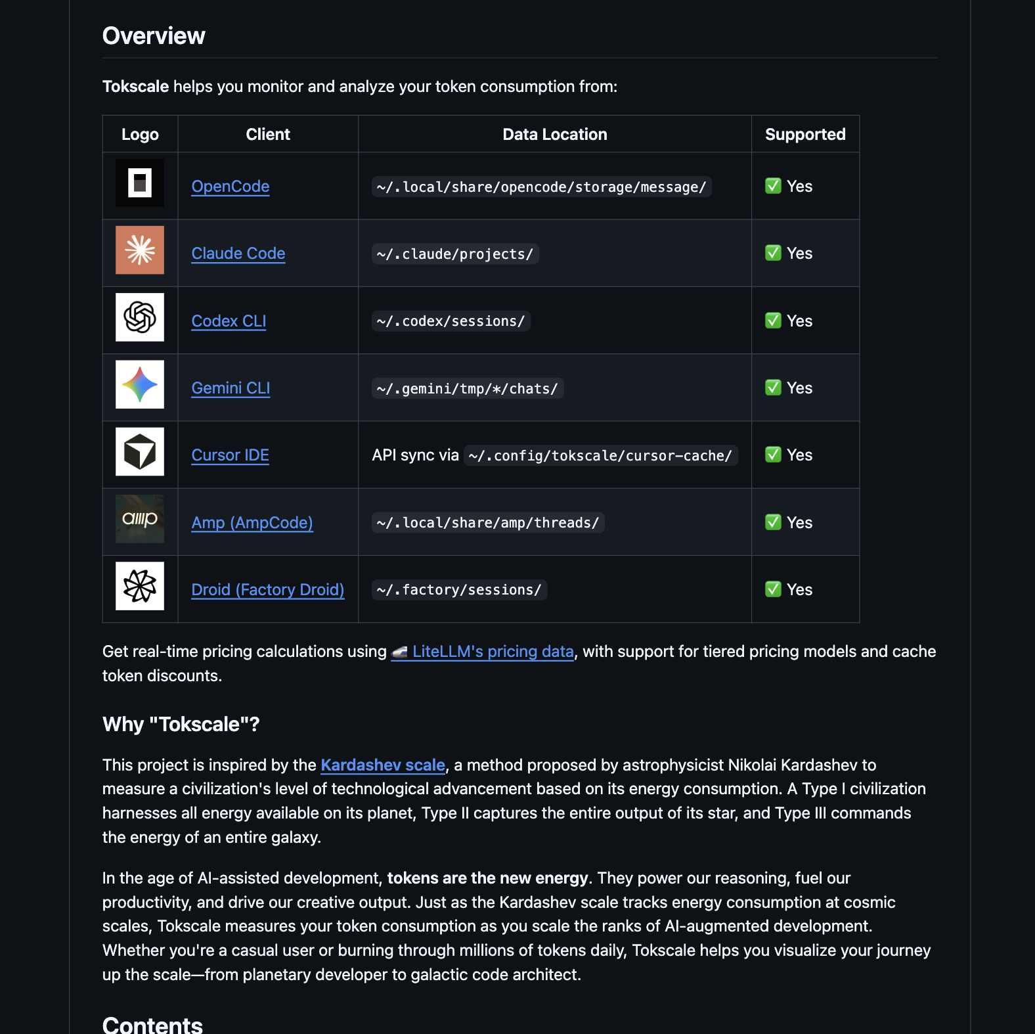Click the Overview section heading
1035x1034 pixels.
(154, 36)
